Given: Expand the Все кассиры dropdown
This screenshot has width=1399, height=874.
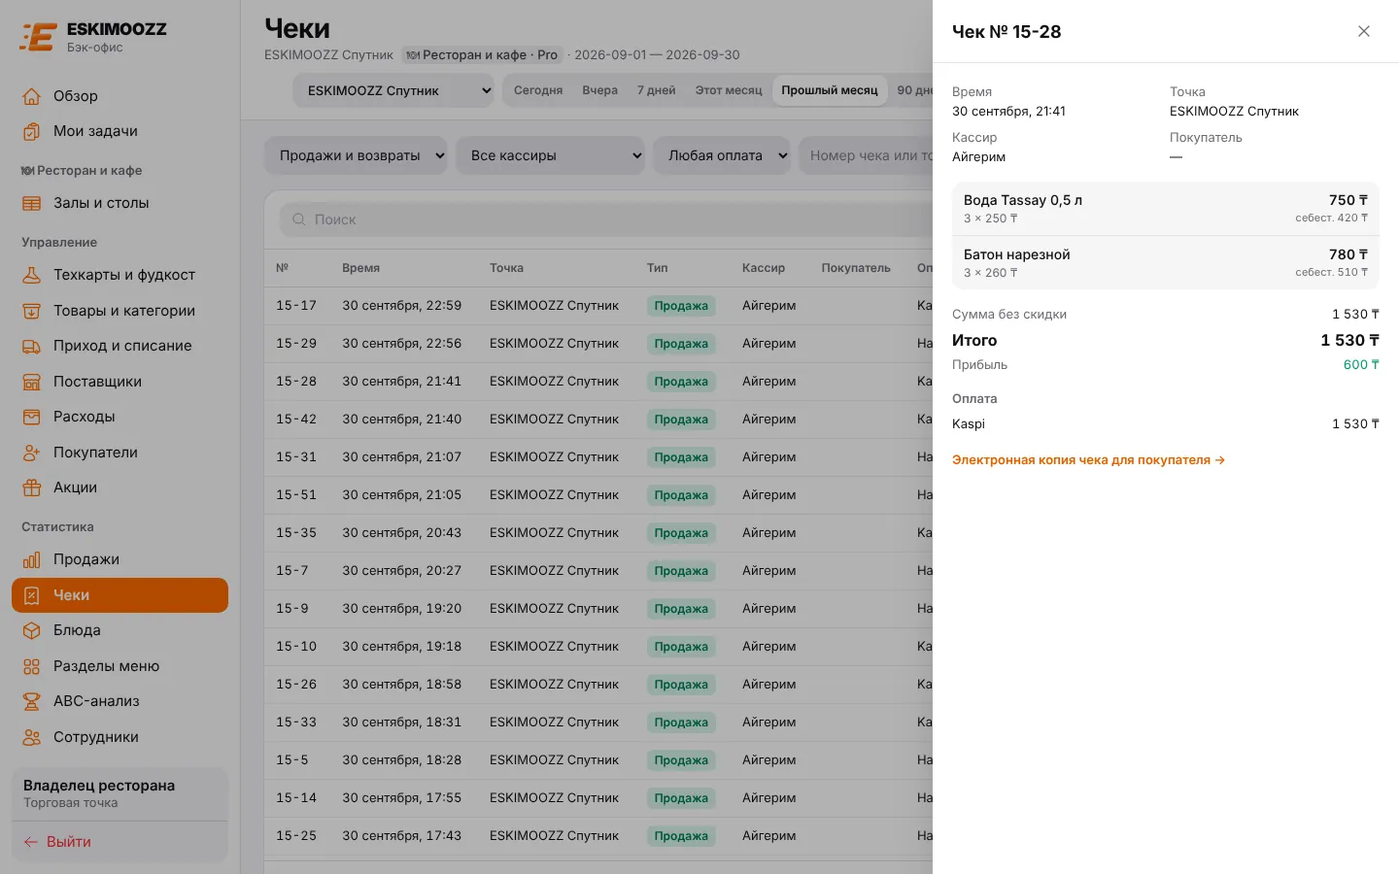Looking at the screenshot, I should tap(551, 155).
